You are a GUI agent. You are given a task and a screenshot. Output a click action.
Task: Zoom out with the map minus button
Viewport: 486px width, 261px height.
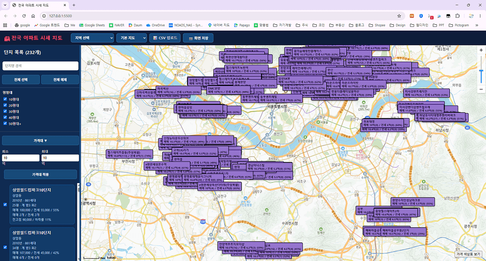[x=481, y=89]
